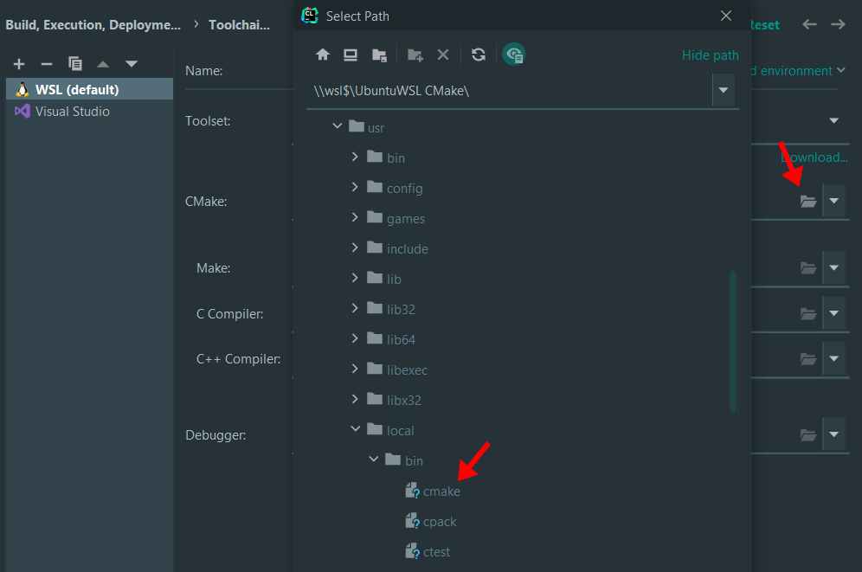Browse for Debugger folder icon
This screenshot has height=572, width=862.
(x=808, y=434)
